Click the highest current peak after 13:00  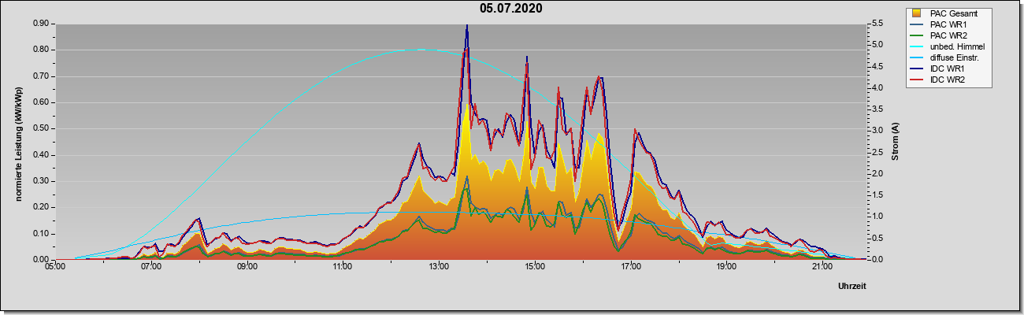(467, 26)
